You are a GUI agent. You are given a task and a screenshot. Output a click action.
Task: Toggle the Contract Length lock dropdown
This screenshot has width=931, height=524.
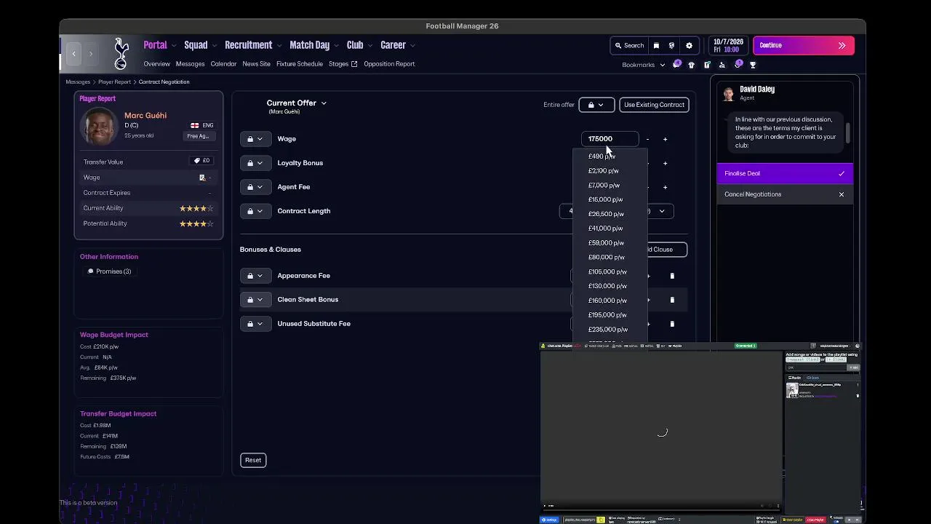(255, 211)
